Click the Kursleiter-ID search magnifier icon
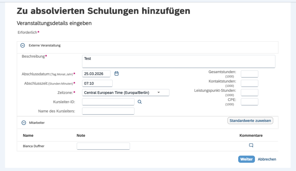Viewport: 296px width, 171px height. point(140,102)
